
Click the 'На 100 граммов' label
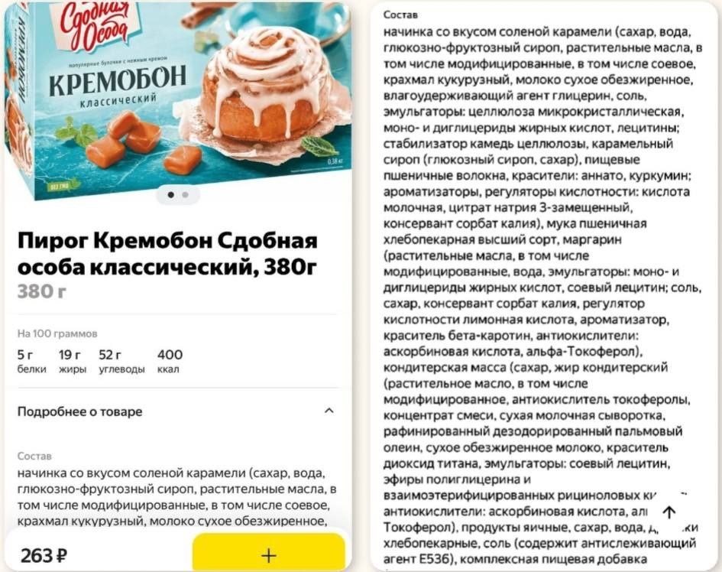tap(57, 333)
